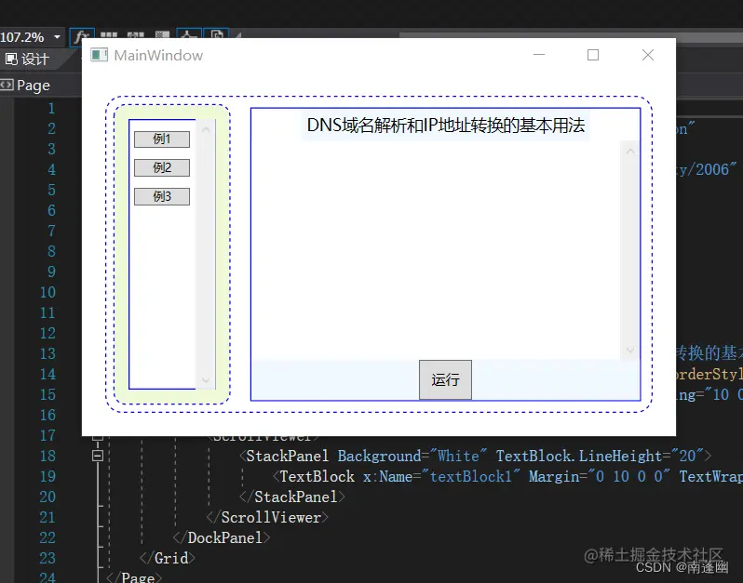Click the 例3 button

click(162, 197)
